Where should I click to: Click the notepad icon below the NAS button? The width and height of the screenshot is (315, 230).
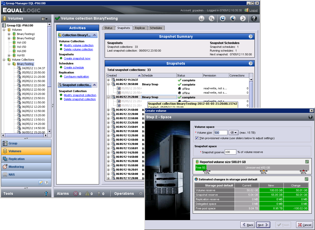point(41,182)
